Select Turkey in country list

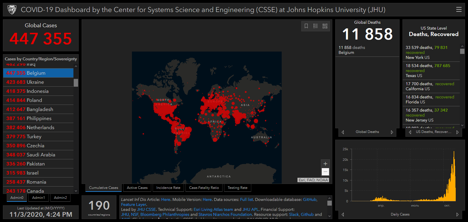(x=38, y=136)
